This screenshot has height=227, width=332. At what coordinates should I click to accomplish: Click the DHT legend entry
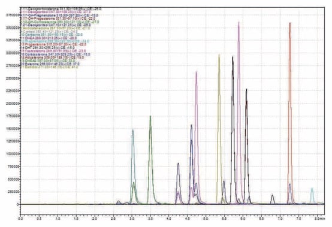tap(47, 47)
